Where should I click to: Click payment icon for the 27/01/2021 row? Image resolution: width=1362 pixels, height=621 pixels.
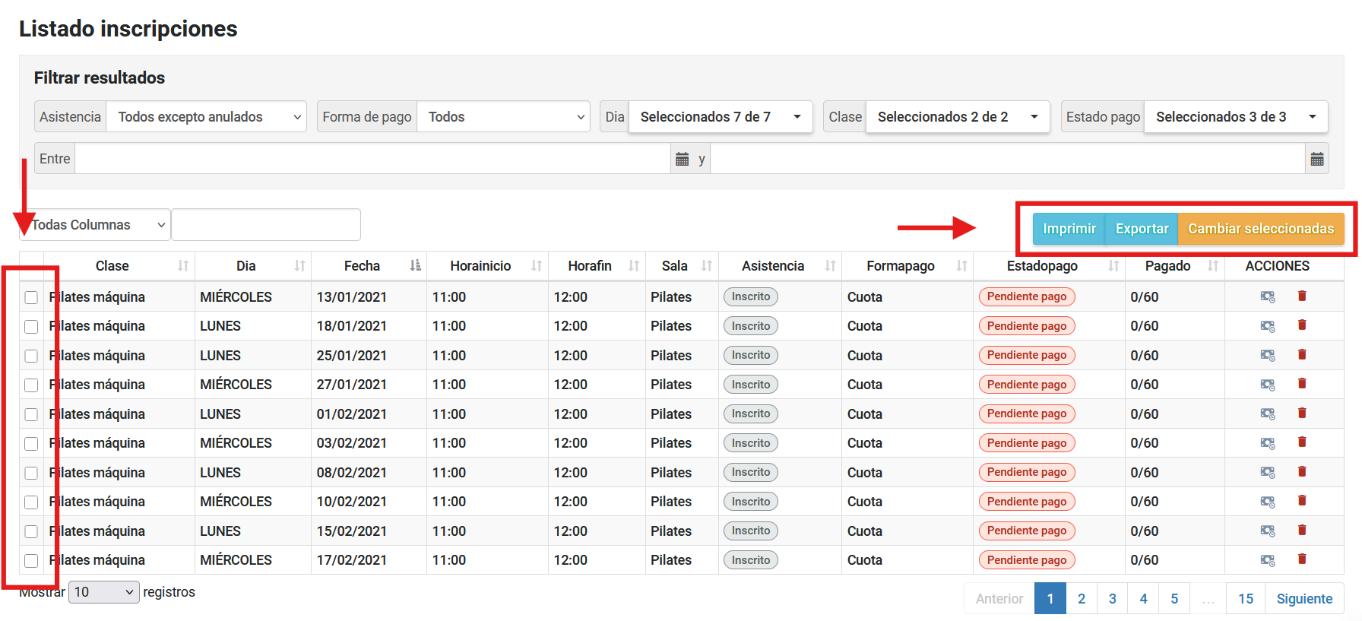[x=1267, y=385]
